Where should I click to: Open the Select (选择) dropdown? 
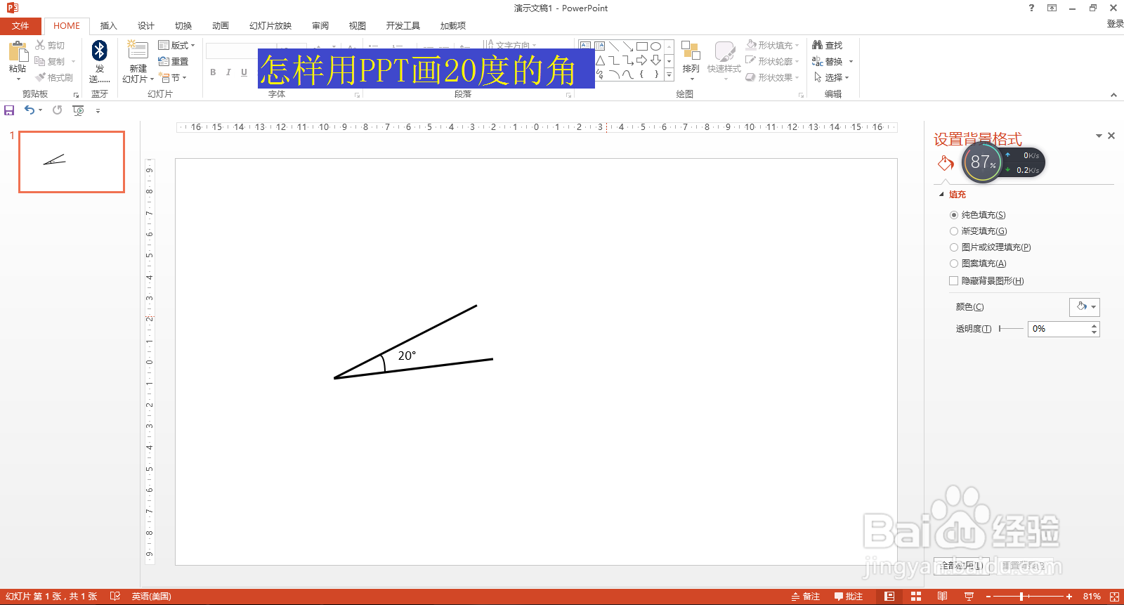coord(832,77)
